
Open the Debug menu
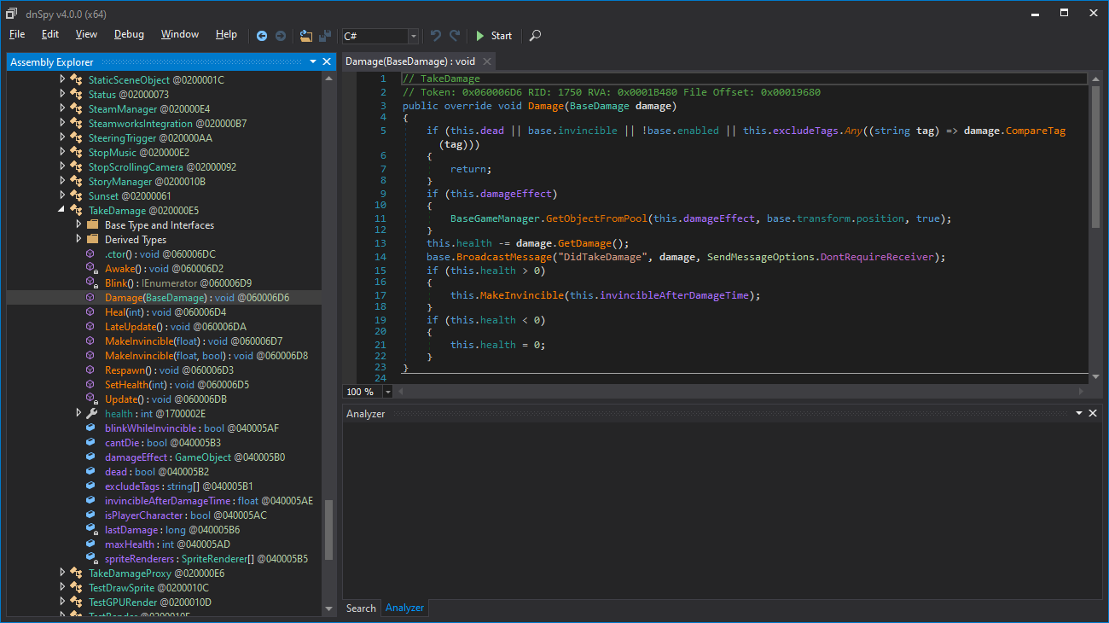tap(129, 34)
